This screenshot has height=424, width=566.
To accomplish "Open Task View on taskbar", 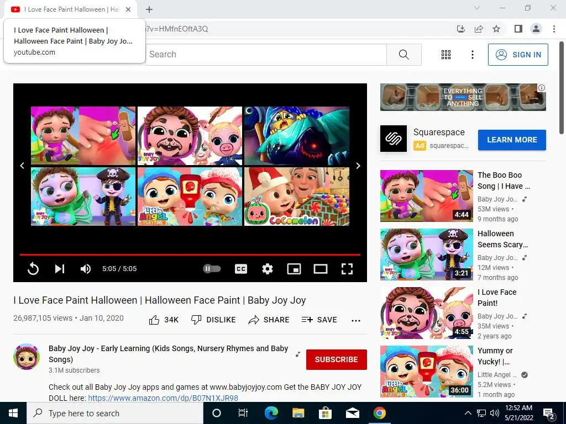I will 243,413.
